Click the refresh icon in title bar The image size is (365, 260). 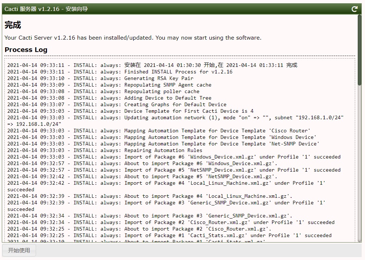[354, 9]
